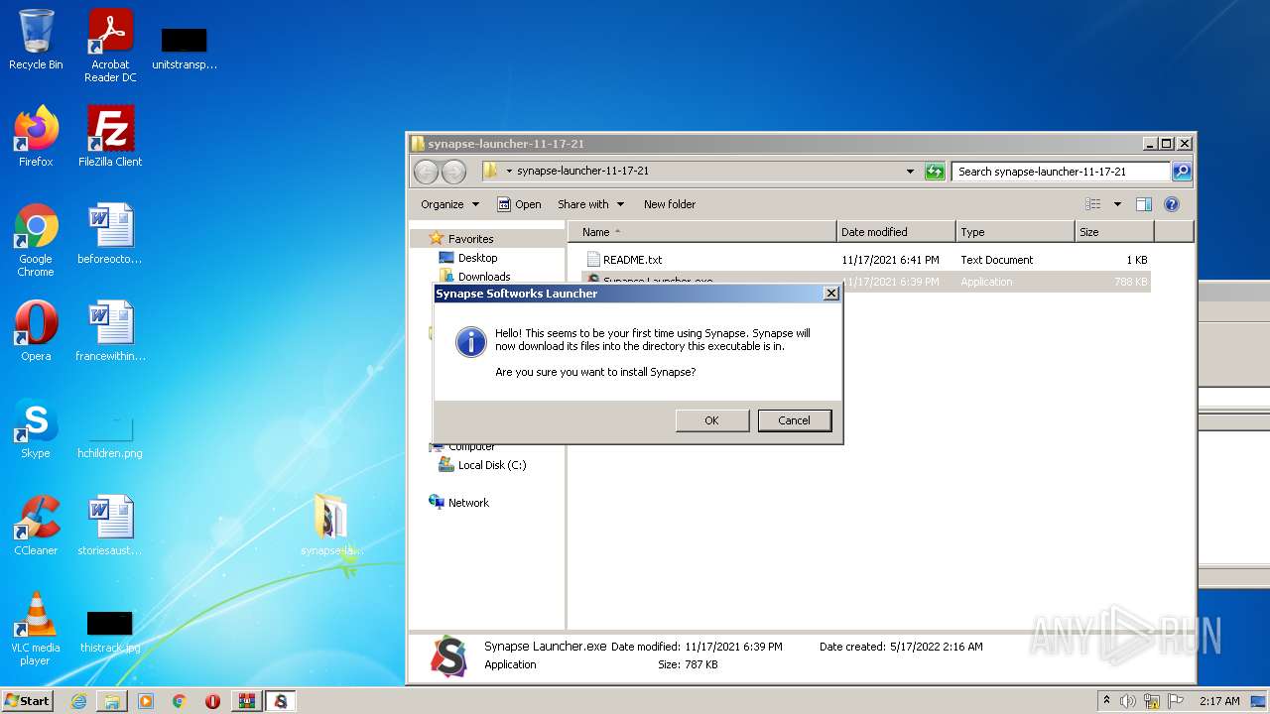Launch Firefox from the desktop

coord(36,136)
